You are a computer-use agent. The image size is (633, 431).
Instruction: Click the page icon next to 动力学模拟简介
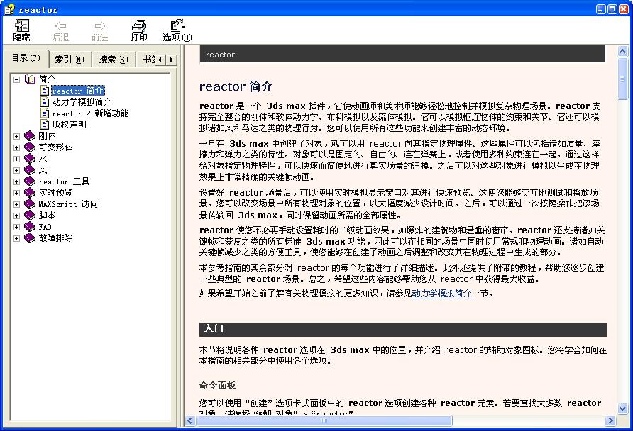pos(45,102)
